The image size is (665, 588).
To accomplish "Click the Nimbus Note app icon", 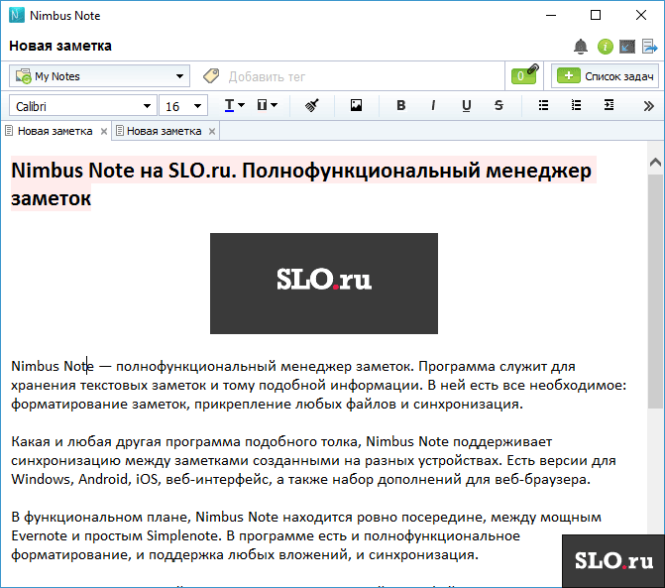I will point(17,15).
